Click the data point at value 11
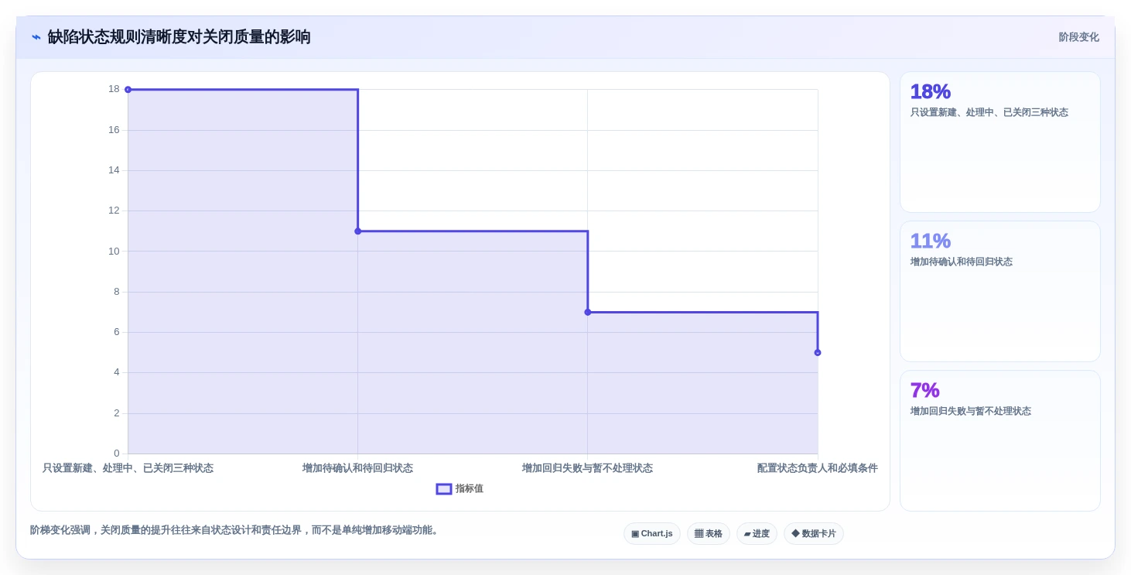1131x575 pixels. point(357,231)
